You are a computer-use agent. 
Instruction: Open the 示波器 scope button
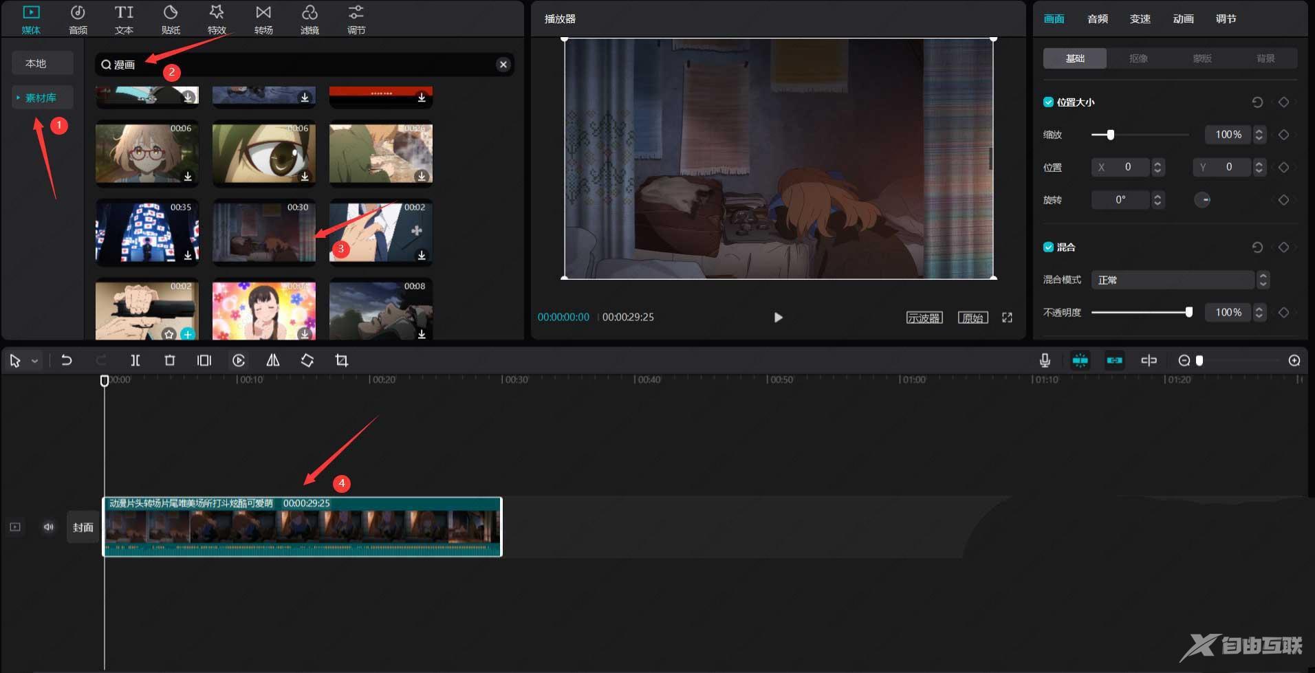click(924, 318)
